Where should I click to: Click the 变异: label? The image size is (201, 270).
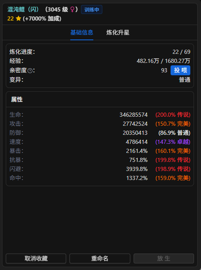coord(16,80)
